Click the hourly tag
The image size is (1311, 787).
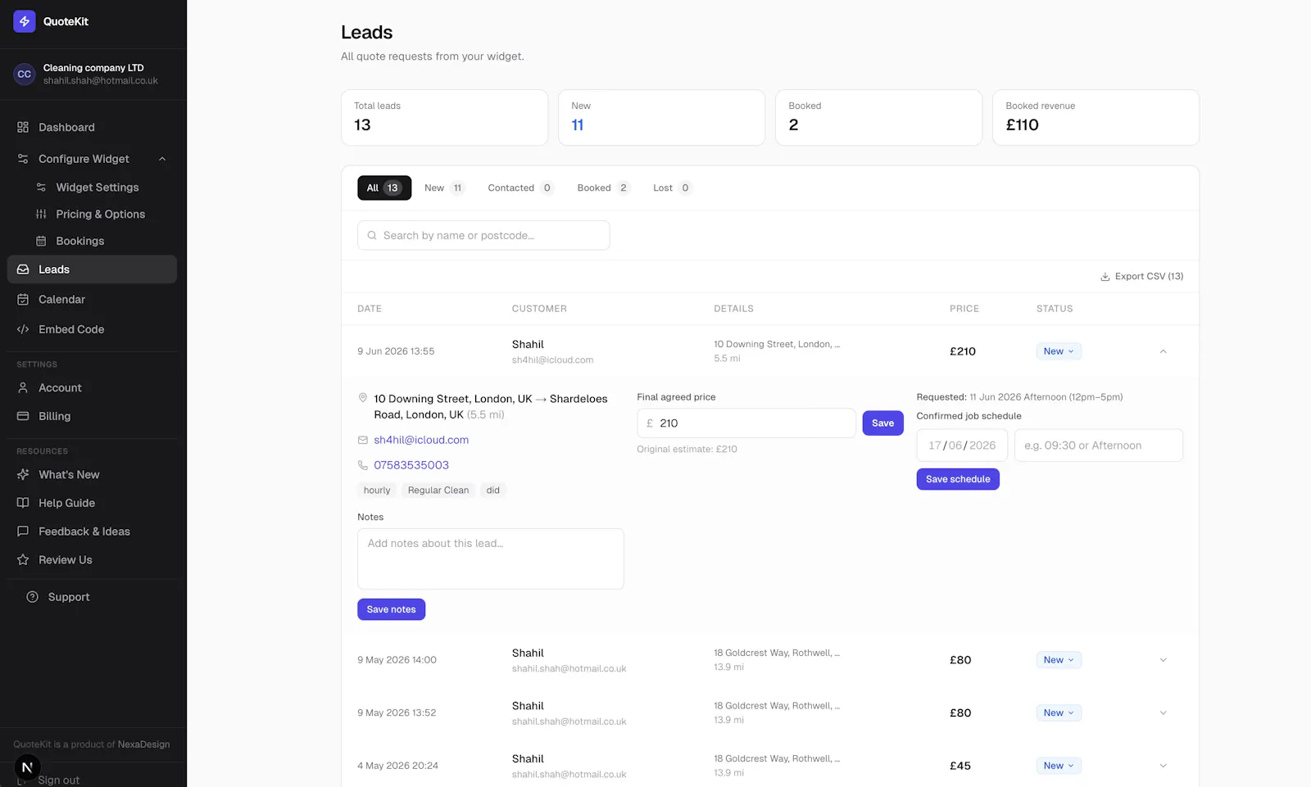377,491
